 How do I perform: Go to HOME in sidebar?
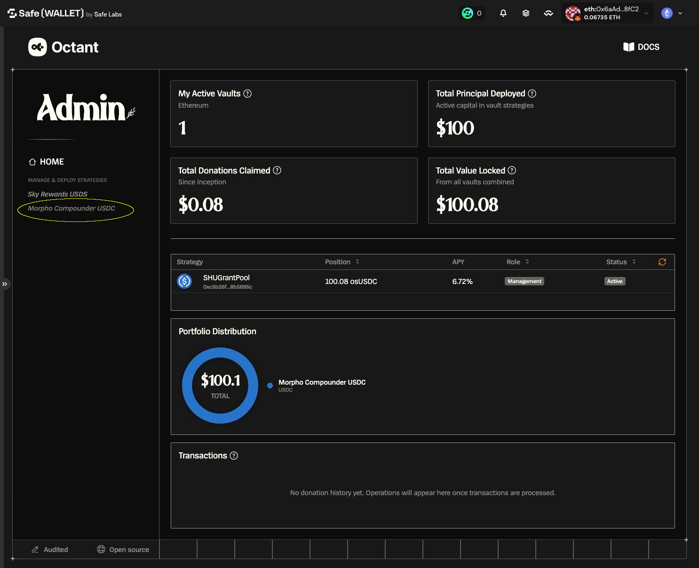click(46, 162)
